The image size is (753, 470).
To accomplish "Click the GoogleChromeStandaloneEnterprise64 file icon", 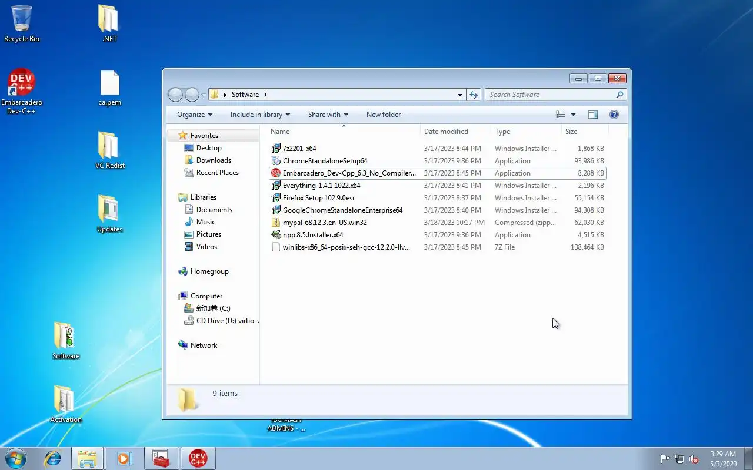I will tap(276, 210).
